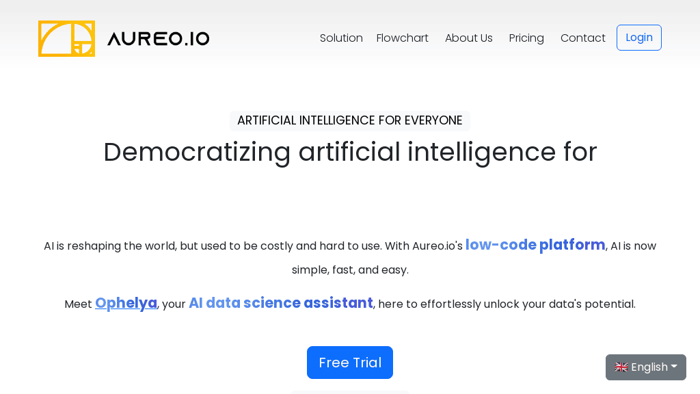Open the Flowchart page from navigation
The height and width of the screenshot is (394, 700).
pos(402,38)
